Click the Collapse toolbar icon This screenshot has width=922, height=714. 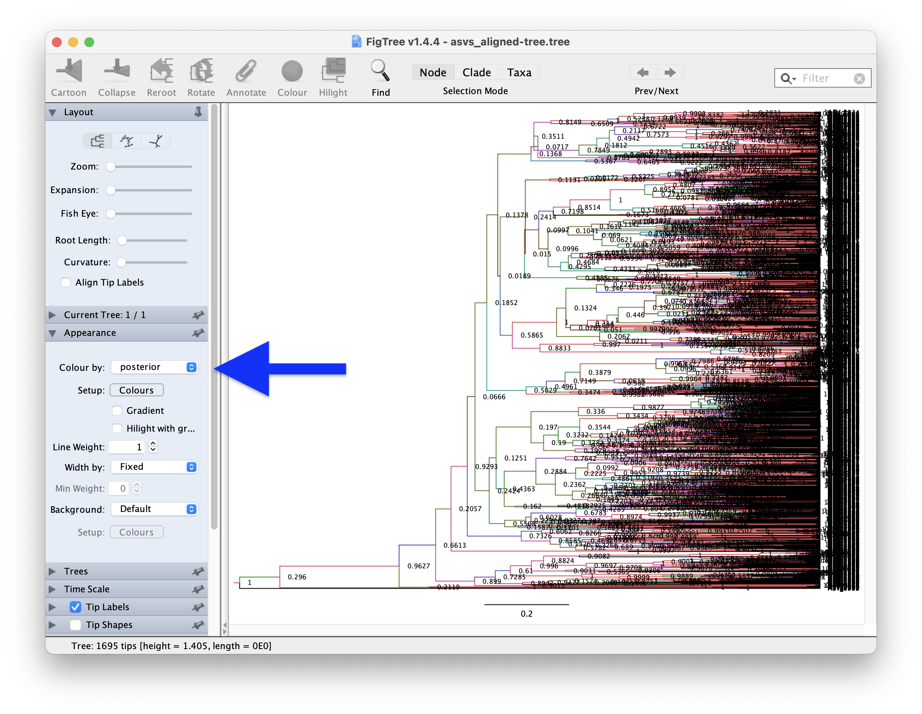[117, 71]
